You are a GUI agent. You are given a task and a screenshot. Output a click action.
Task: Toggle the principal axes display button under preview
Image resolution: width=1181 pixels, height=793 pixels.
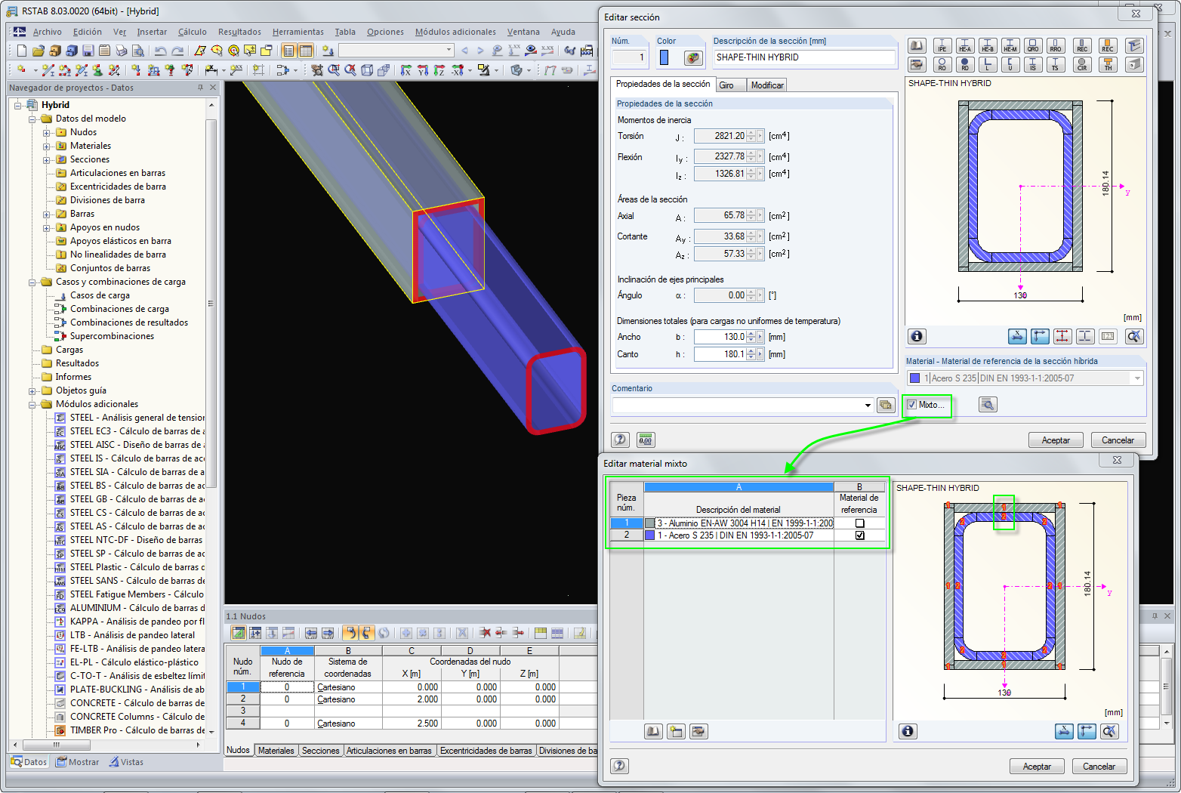(x=1040, y=336)
